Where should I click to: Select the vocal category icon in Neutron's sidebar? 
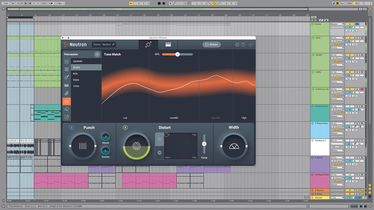click(x=66, y=109)
